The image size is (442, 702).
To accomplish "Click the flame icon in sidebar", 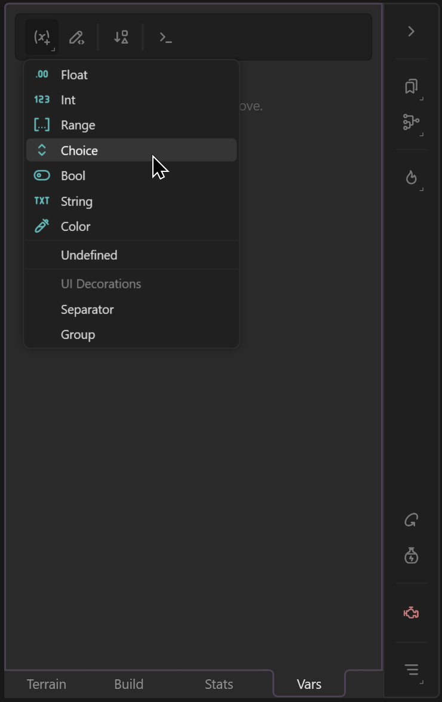I will pyautogui.click(x=411, y=177).
